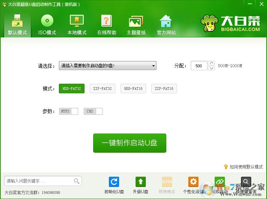Click the lightbulb help icon
267x199 pixels.
(x=226, y=166)
